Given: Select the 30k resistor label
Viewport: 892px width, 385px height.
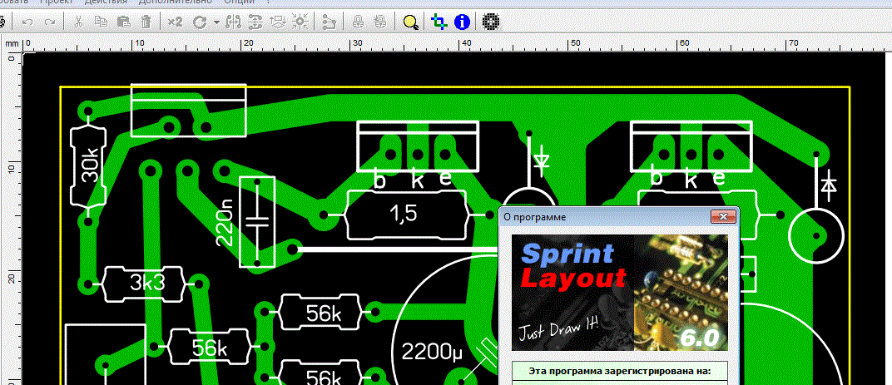Looking at the screenshot, I should (91, 166).
